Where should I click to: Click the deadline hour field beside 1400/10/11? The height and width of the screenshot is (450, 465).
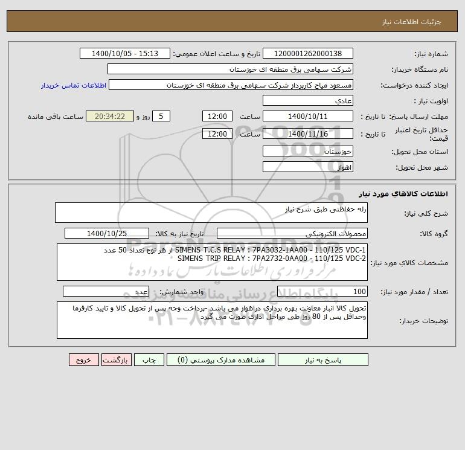click(217, 117)
